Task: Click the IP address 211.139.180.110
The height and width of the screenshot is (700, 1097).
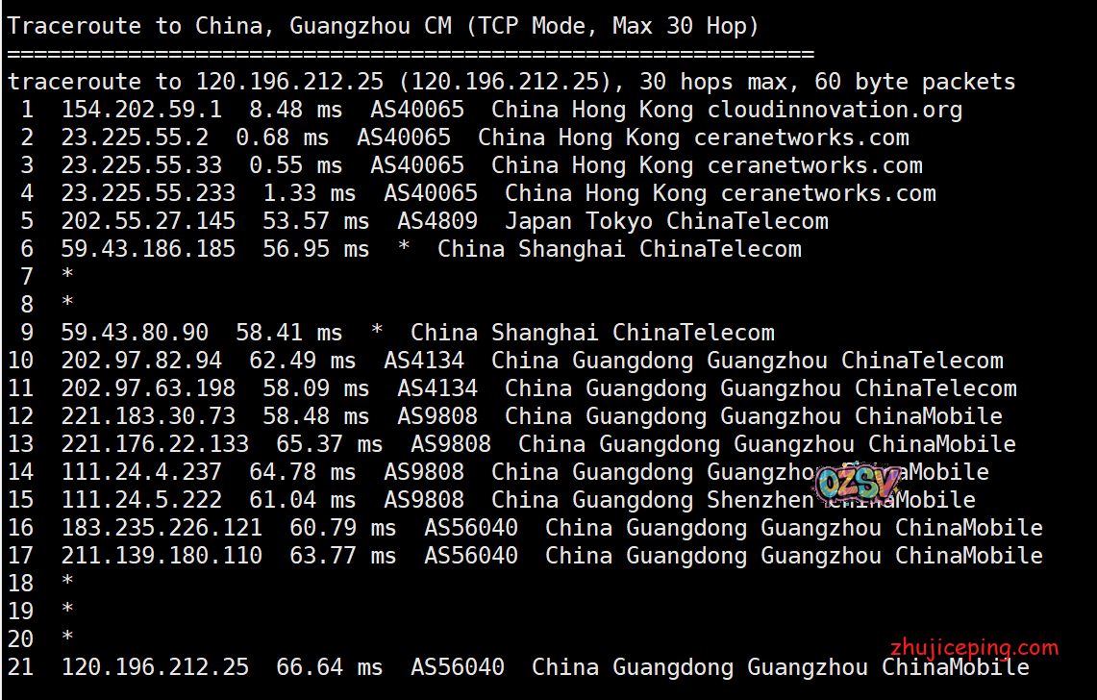Action: pyautogui.click(x=162, y=556)
